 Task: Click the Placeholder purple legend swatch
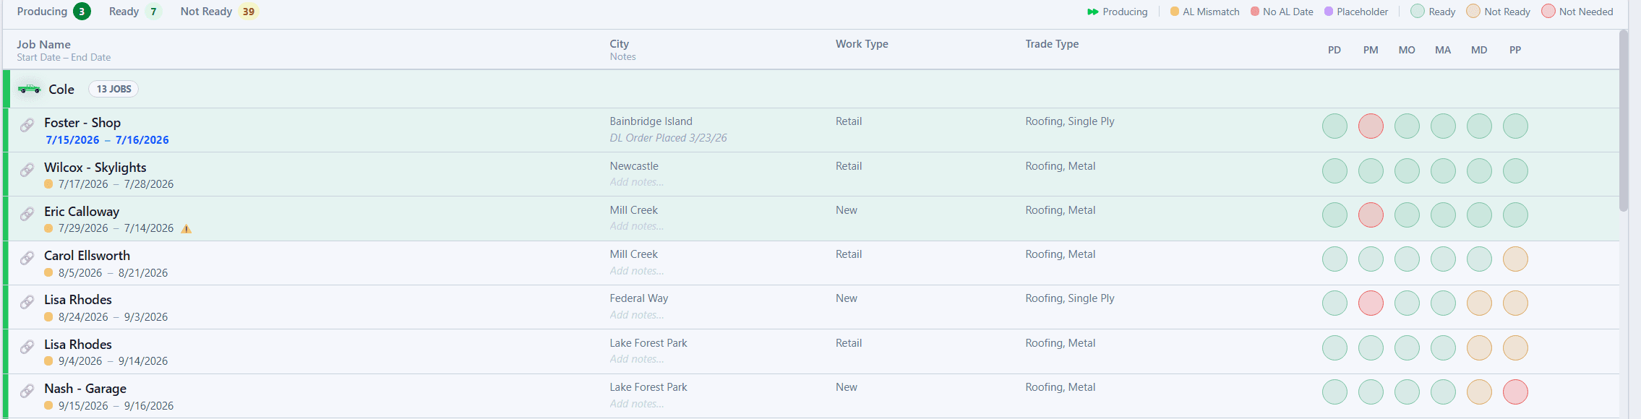click(1329, 12)
